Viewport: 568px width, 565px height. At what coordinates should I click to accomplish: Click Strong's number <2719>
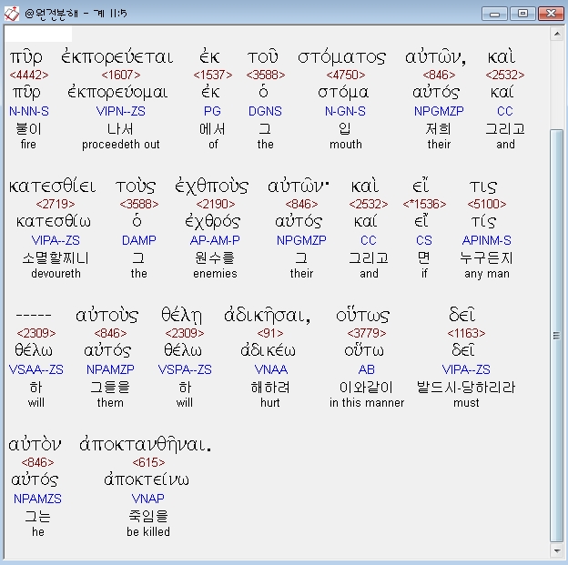coord(56,205)
